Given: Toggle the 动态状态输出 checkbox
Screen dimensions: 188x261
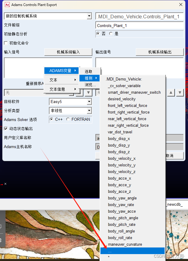Looking at the screenshot, I should pyautogui.click(x=6, y=129).
